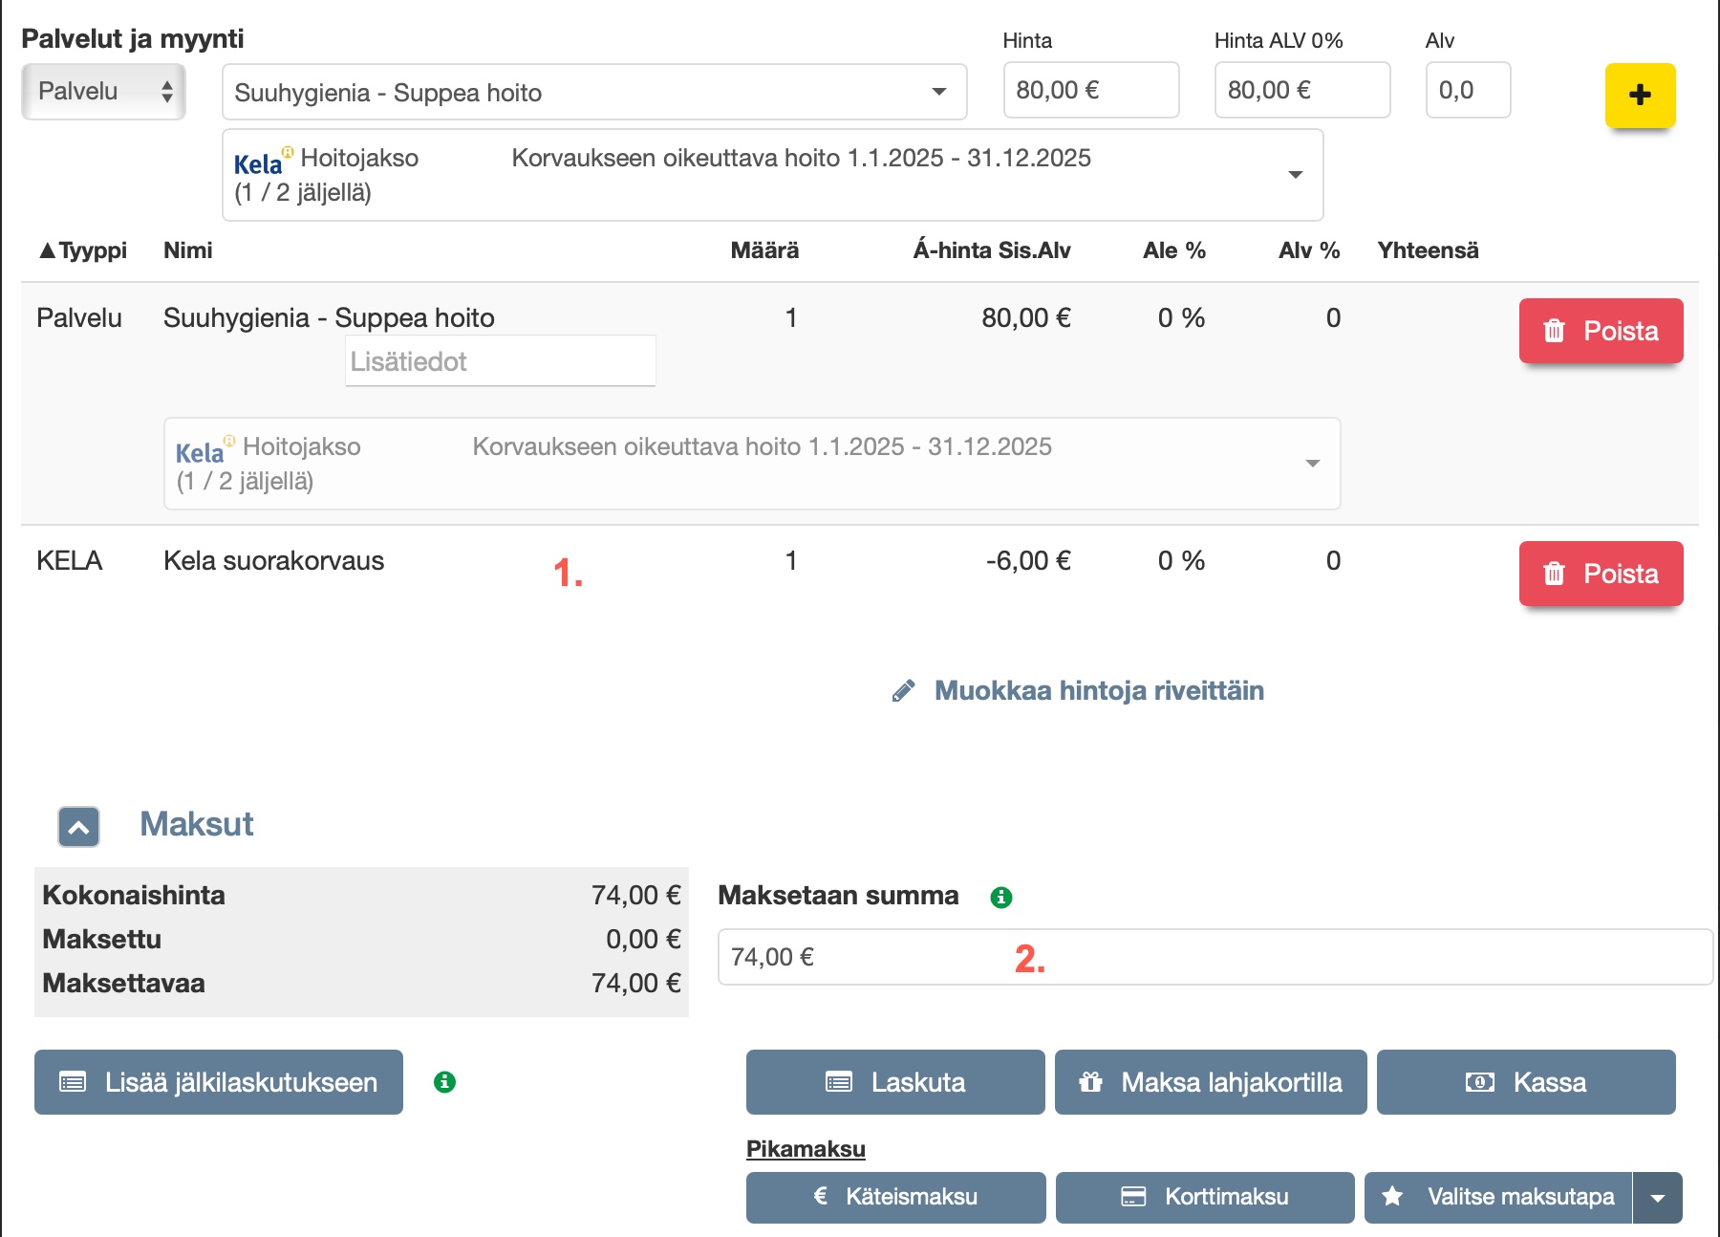Open the Palvelu type selector
Image resolution: width=1720 pixels, height=1237 pixels.
pyautogui.click(x=103, y=92)
